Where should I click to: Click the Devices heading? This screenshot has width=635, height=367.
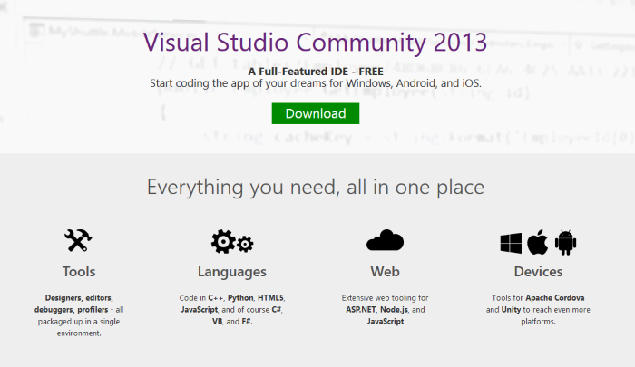pyautogui.click(x=538, y=272)
